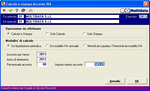The width and height of the screenshot is (150, 91).
Task: Click the Annulla button
Action: click(115, 81)
